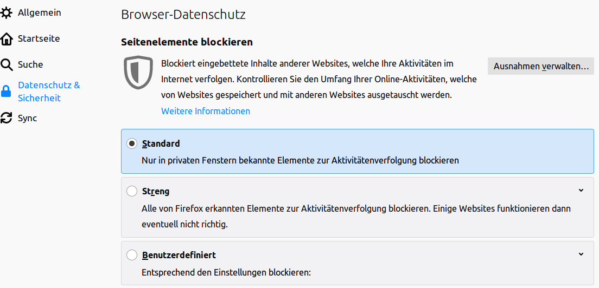Select the Standard radio button
Image resolution: width=599 pixels, height=288 pixels.
click(132, 144)
